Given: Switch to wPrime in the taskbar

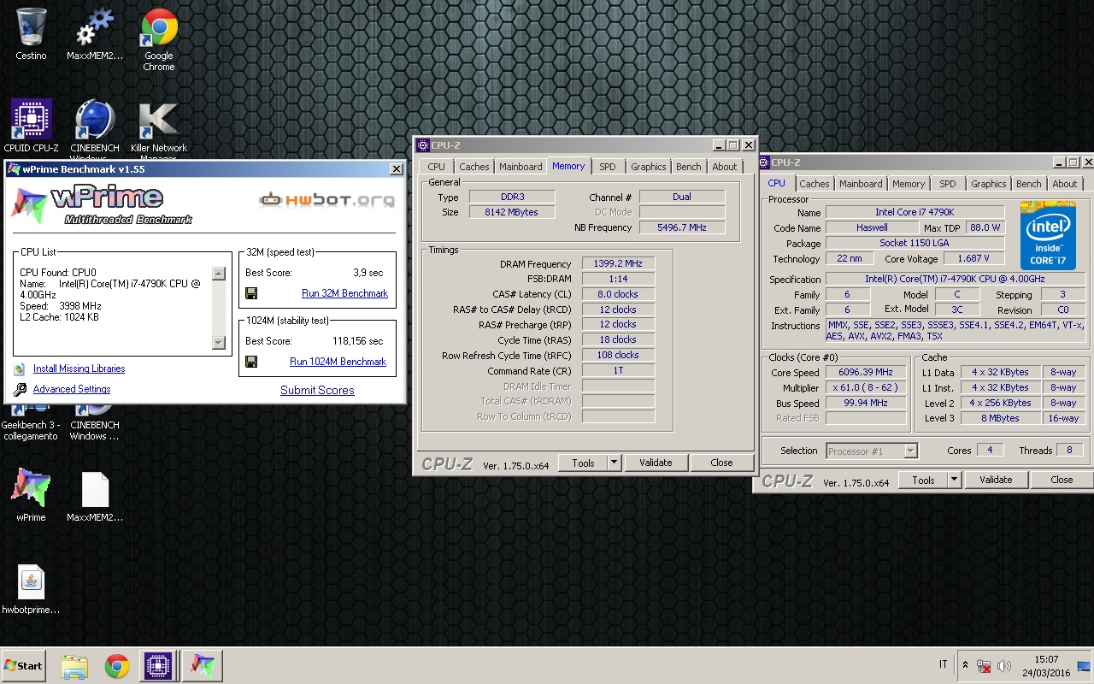Looking at the screenshot, I should click(203, 666).
